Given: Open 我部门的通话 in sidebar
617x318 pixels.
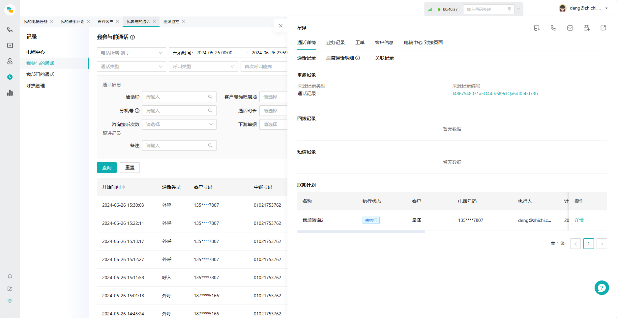Looking at the screenshot, I should point(40,74).
